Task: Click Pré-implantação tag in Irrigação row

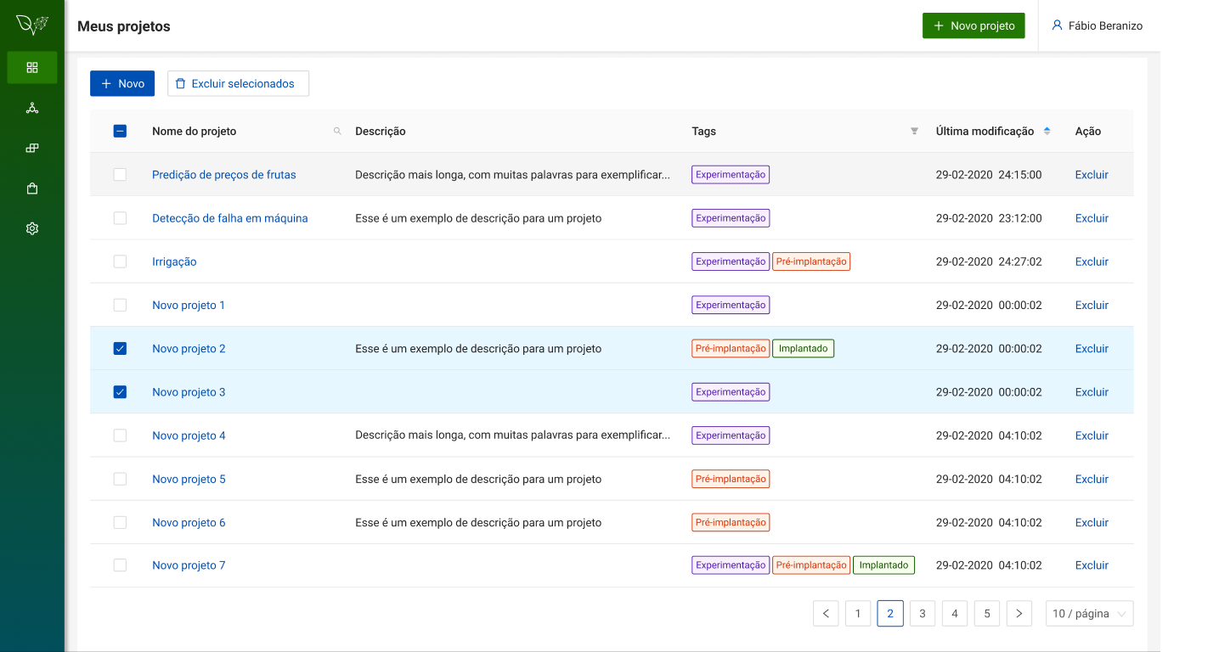Action: (x=811, y=261)
